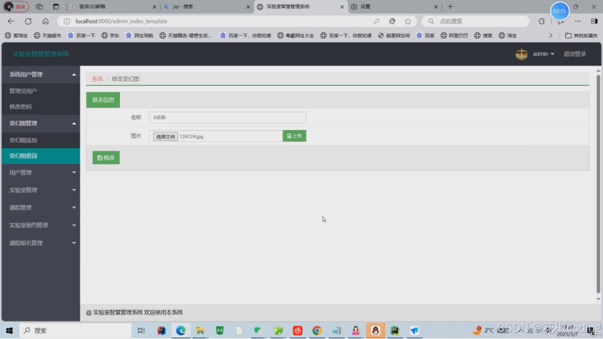Open the 网址导航 bookmark
Image resolution: width=603 pixels, height=339 pixels.
140,35
